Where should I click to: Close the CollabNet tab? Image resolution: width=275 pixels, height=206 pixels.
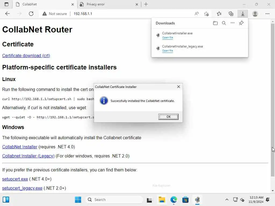(x=73, y=4)
